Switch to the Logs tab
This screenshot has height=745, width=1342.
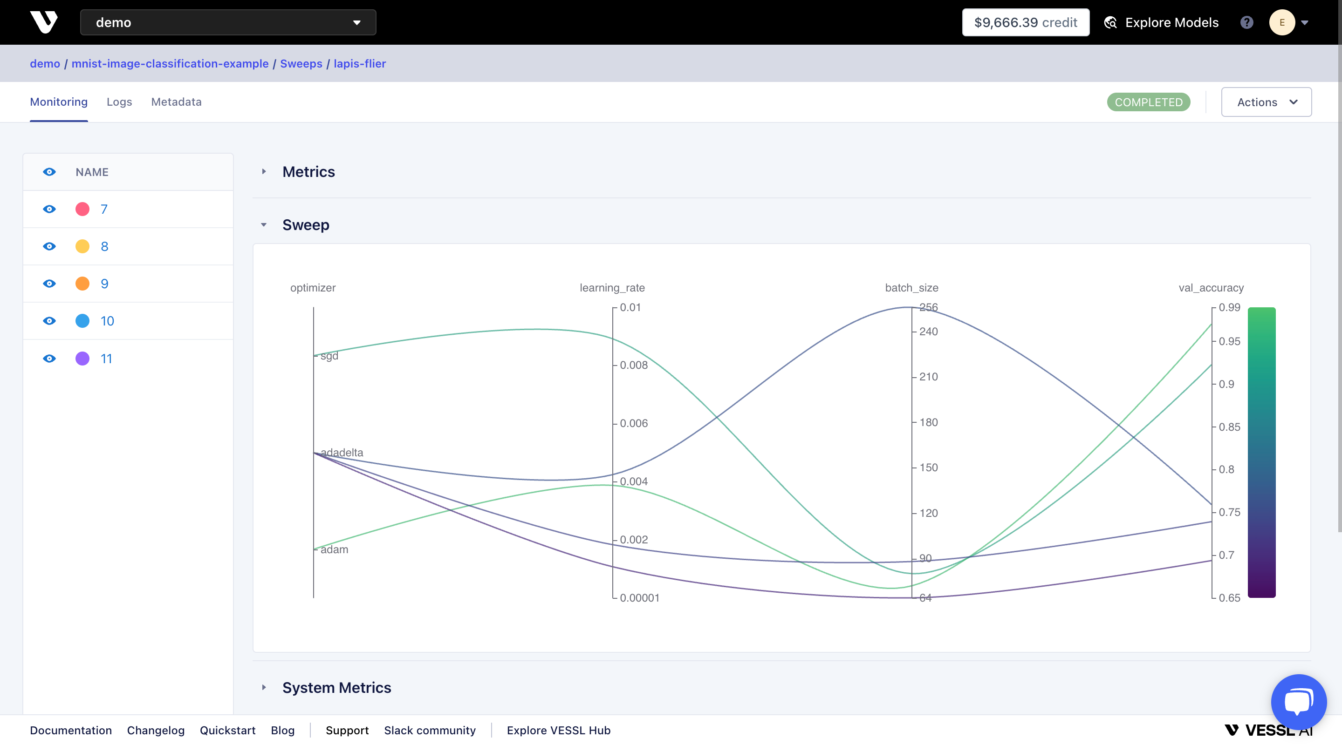coord(119,102)
